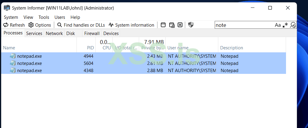
Task: Click the notepad icon for PID 4348
Action: pyautogui.click(x=13, y=70)
